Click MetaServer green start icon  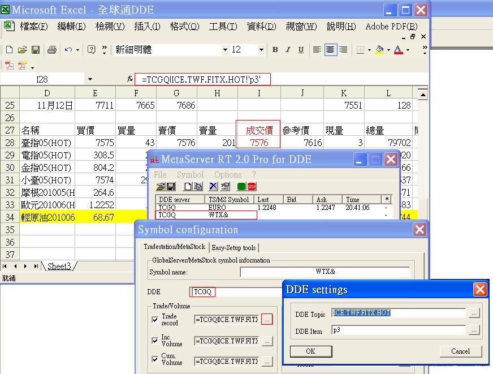point(241,187)
